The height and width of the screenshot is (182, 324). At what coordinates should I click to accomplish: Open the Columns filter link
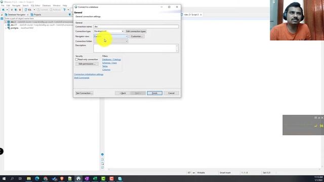[106, 70]
